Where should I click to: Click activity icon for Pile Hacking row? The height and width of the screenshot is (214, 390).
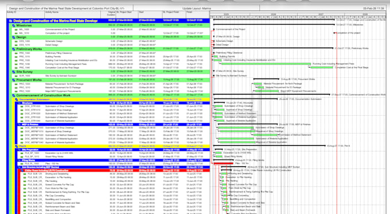(x=25, y=181)
